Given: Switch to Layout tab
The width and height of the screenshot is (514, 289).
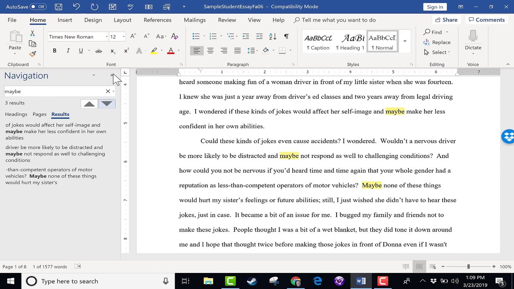Looking at the screenshot, I should pyautogui.click(x=122, y=20).
